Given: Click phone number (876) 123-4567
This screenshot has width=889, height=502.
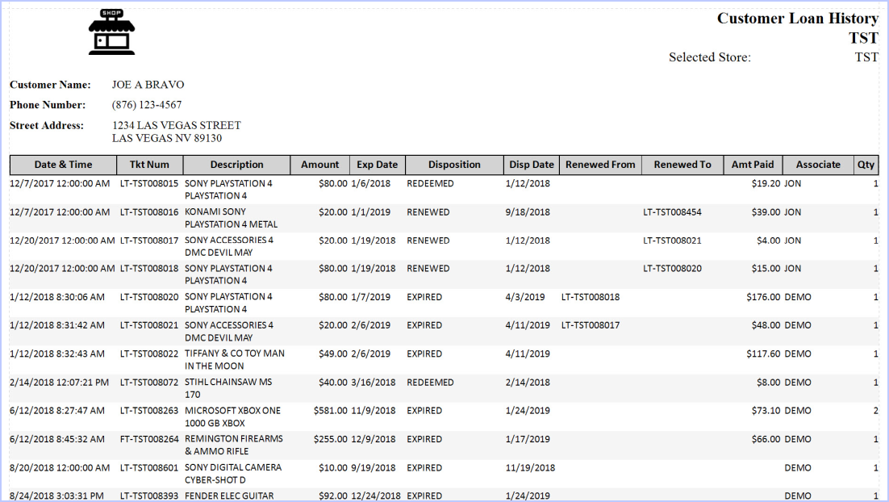Looking at the screenshot, I should click(147, 105).
